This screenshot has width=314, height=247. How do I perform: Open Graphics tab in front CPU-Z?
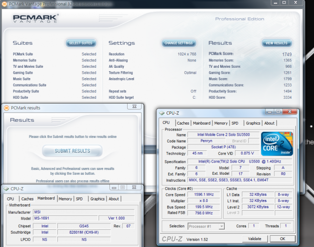pos(253,123)
